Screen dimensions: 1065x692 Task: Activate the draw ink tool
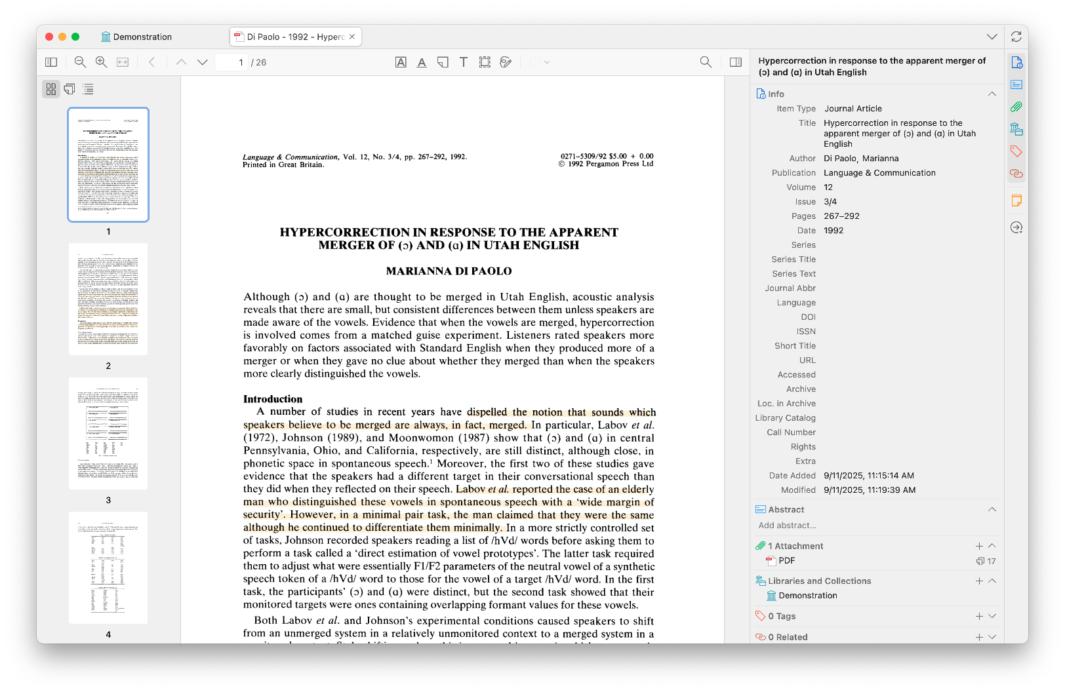[506, 62]
